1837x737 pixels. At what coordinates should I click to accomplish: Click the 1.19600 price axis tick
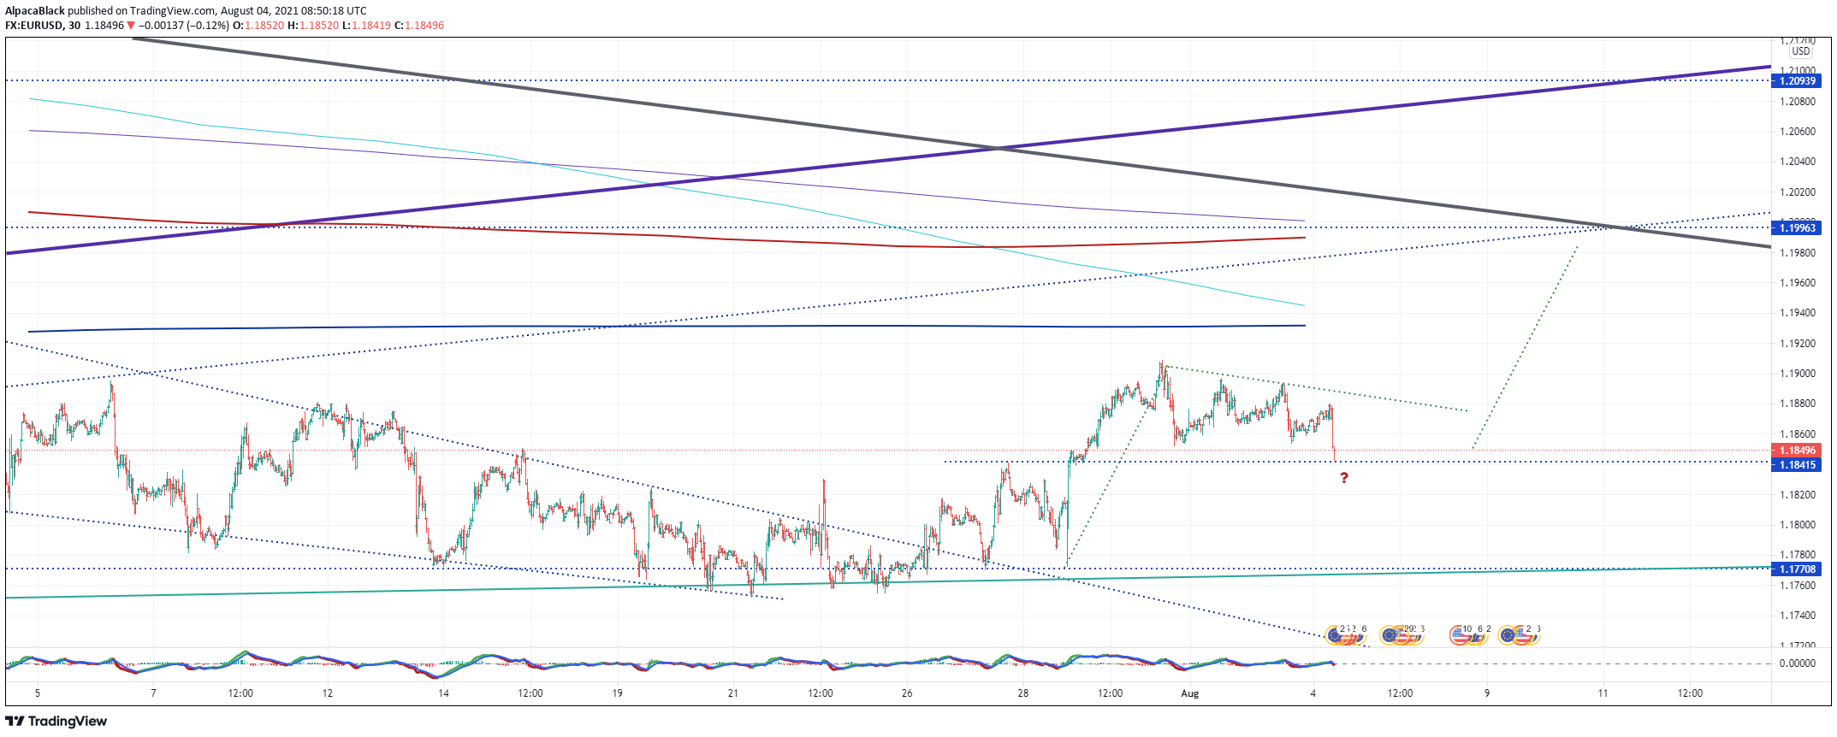[1797, 283]
